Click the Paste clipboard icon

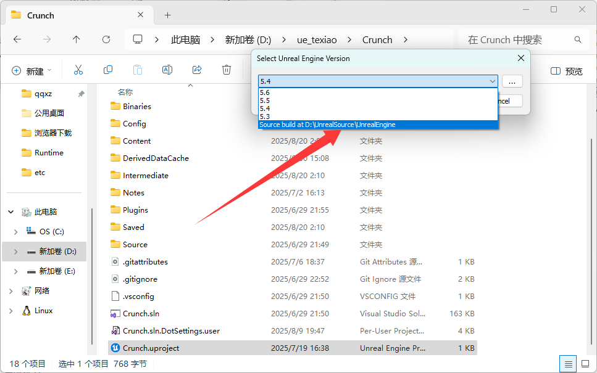tap(138, 70)
